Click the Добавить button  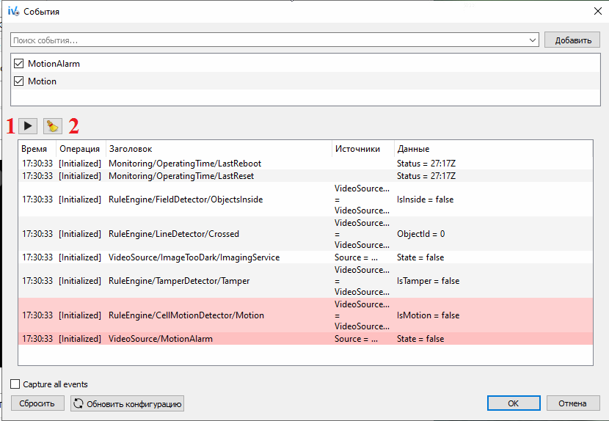tap(572, 40)
